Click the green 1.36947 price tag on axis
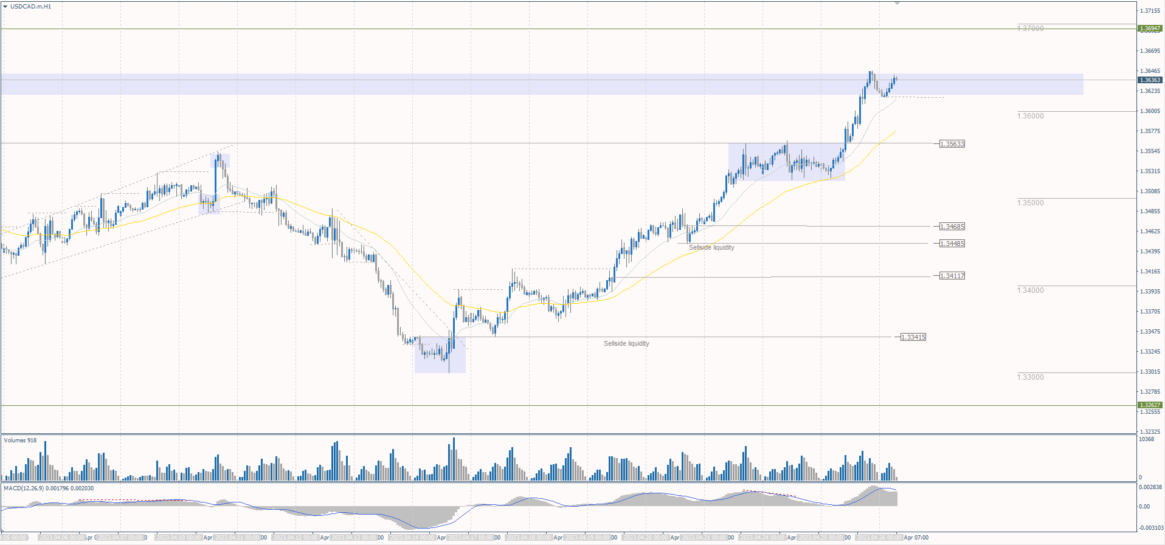 [1150, 29]
